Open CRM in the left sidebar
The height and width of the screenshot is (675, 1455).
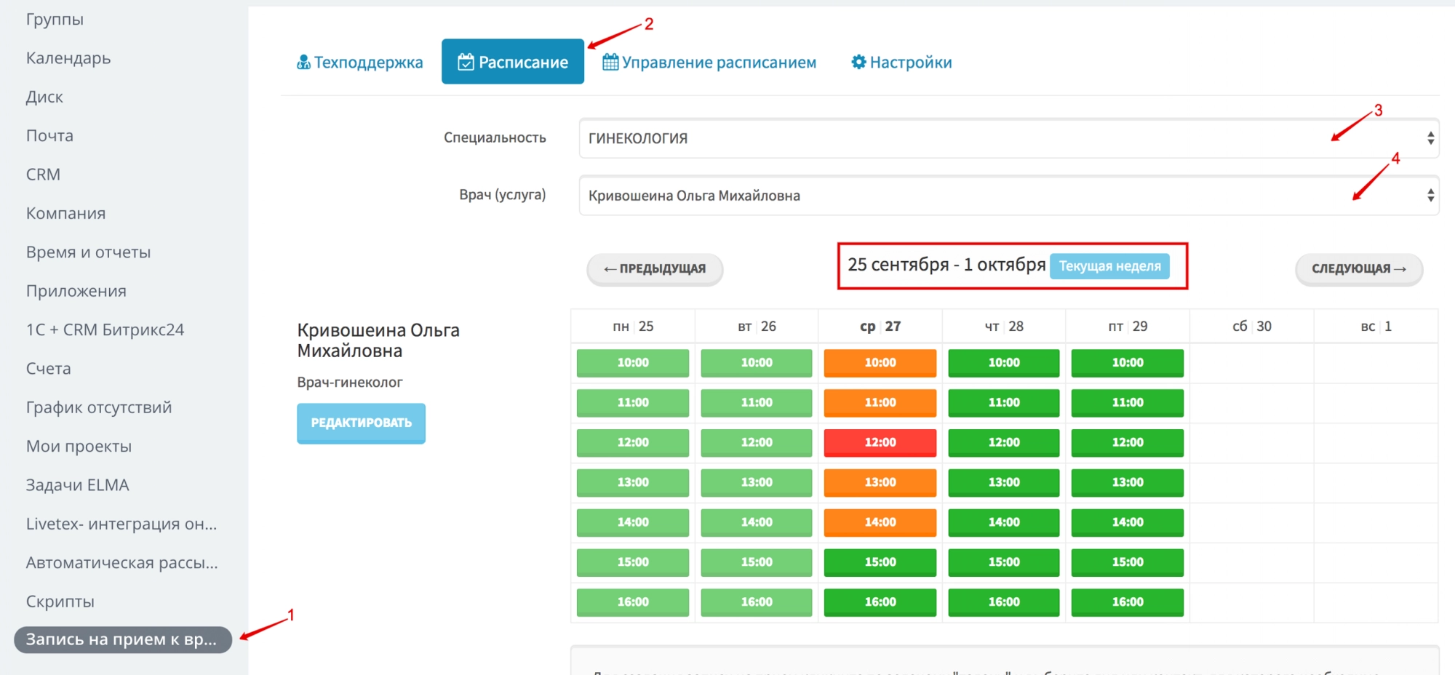point(43,175)
